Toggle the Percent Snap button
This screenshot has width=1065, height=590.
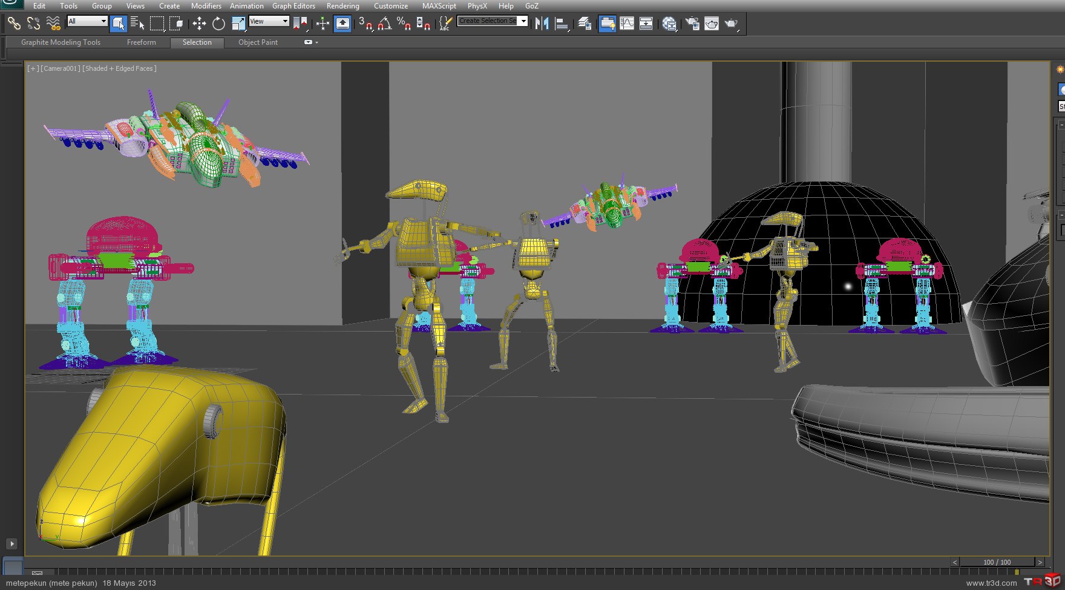pos(404,24)
